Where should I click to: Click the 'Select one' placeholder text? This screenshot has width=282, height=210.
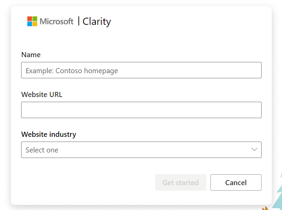(x=42, y=150)
